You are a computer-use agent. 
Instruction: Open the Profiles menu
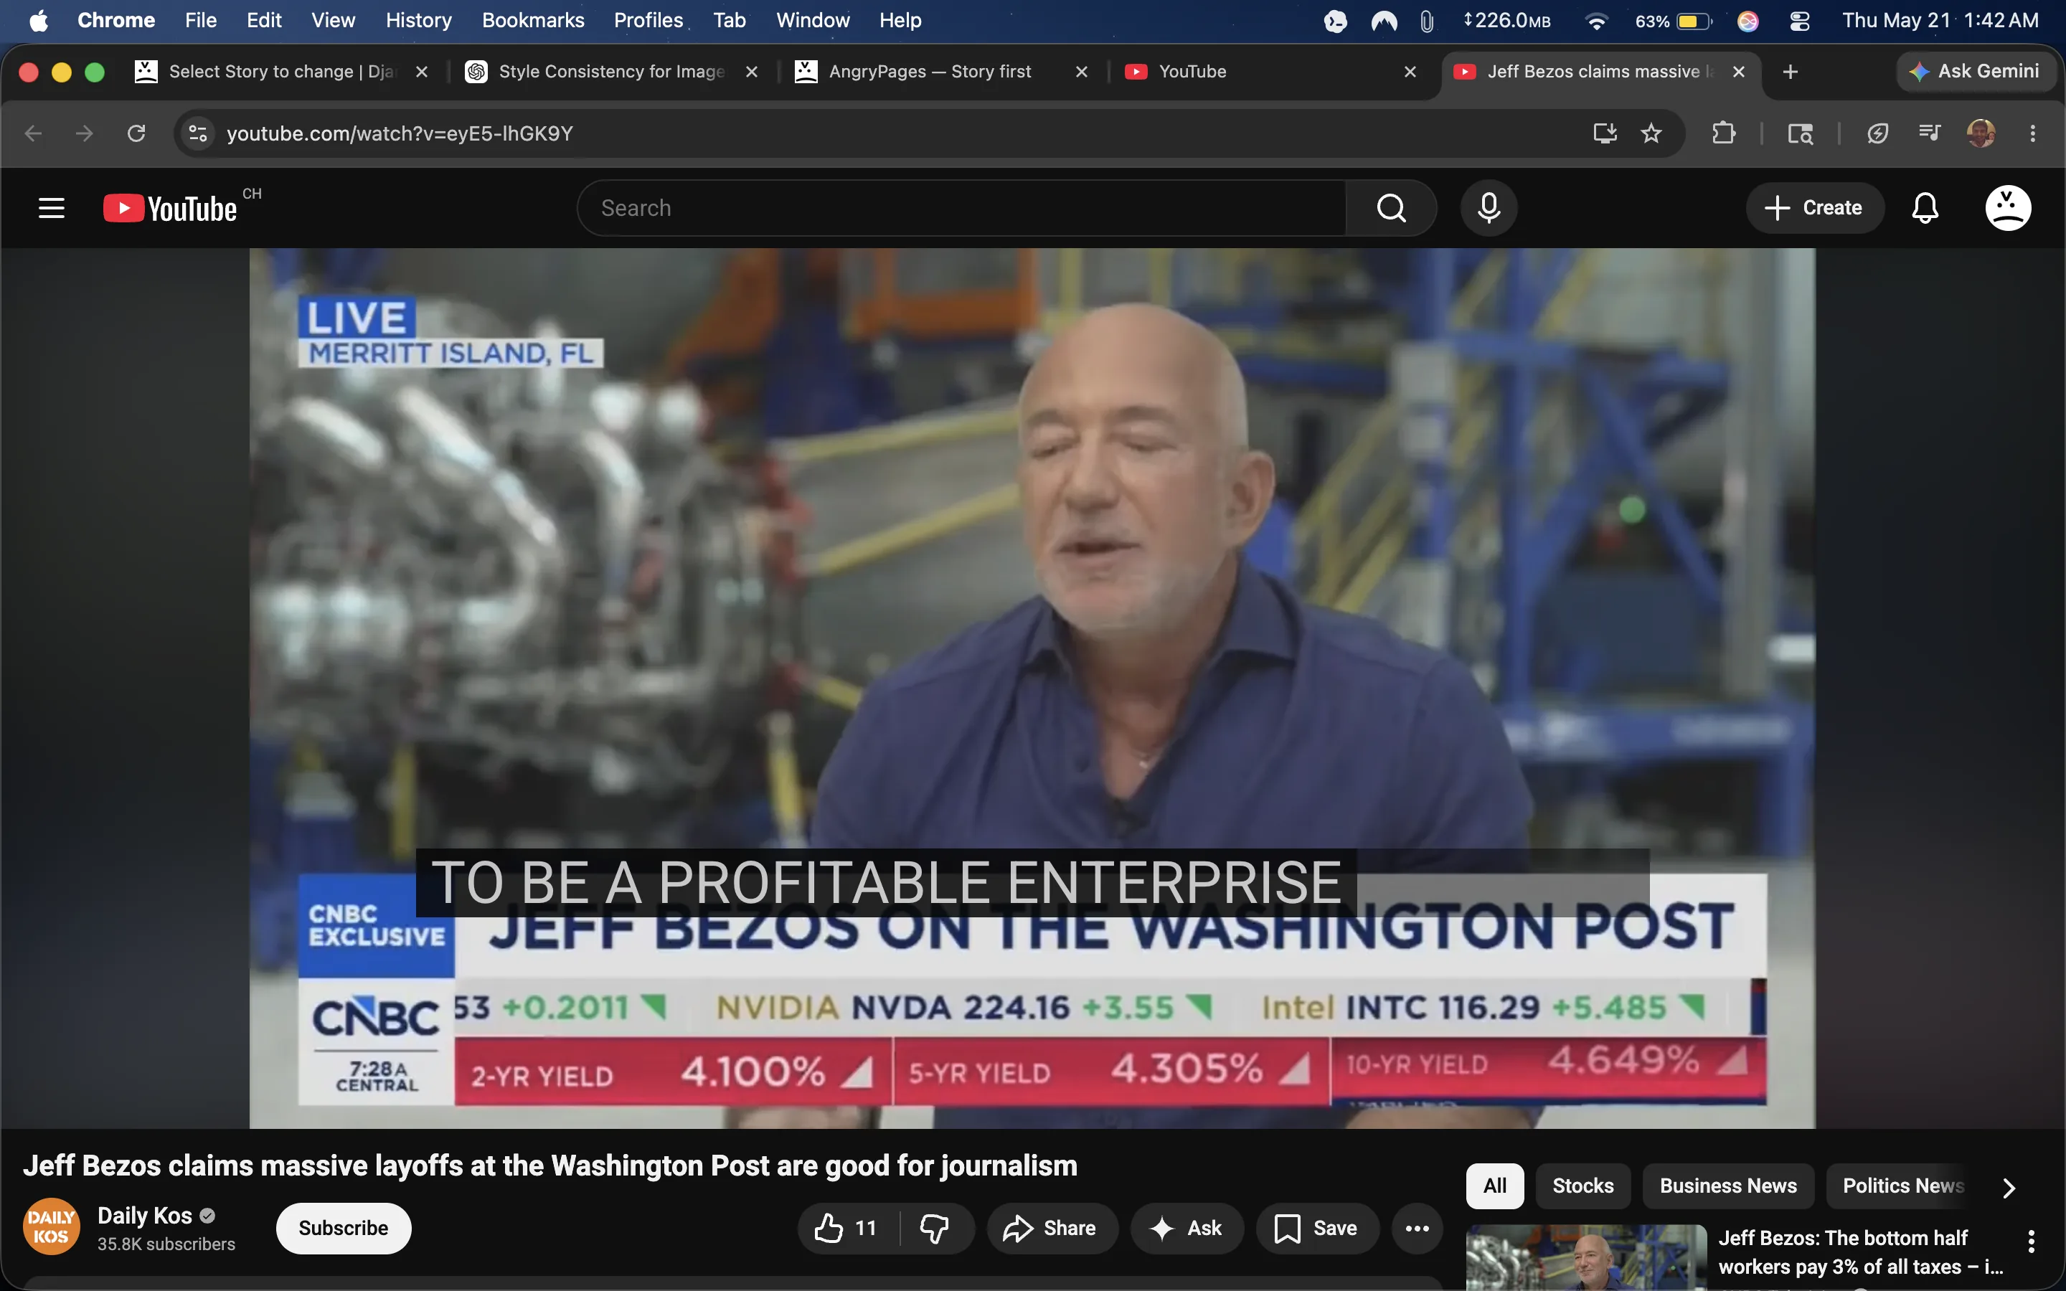click(648, 21)
